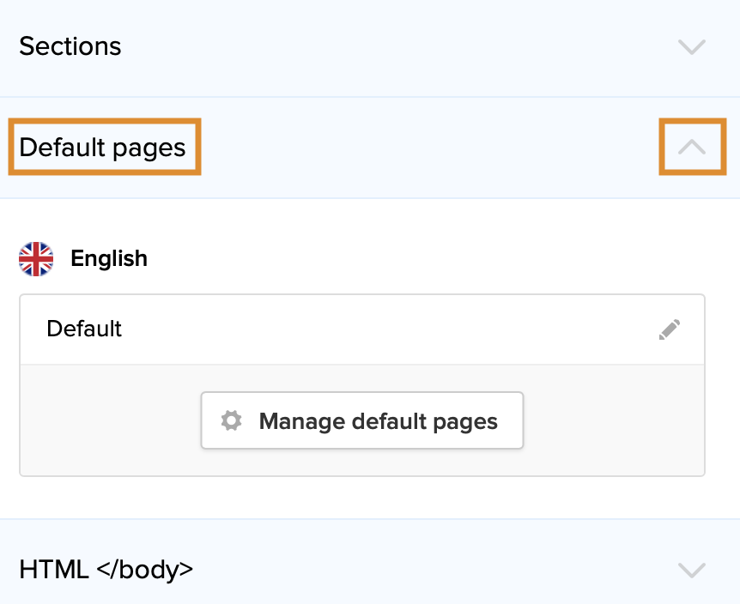This screenshot has width=740, height=604.
Task: Click the Manage default pages button
Action: 361,420
